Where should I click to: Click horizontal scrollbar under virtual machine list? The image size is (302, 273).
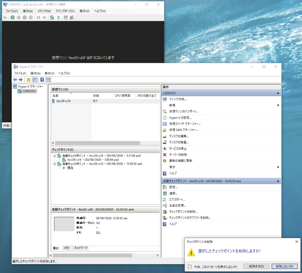pos(97,143)
